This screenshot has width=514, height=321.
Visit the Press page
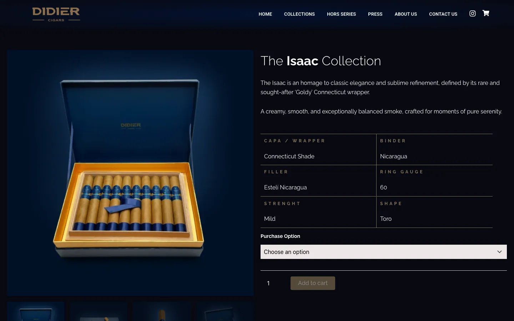point(375,14)
